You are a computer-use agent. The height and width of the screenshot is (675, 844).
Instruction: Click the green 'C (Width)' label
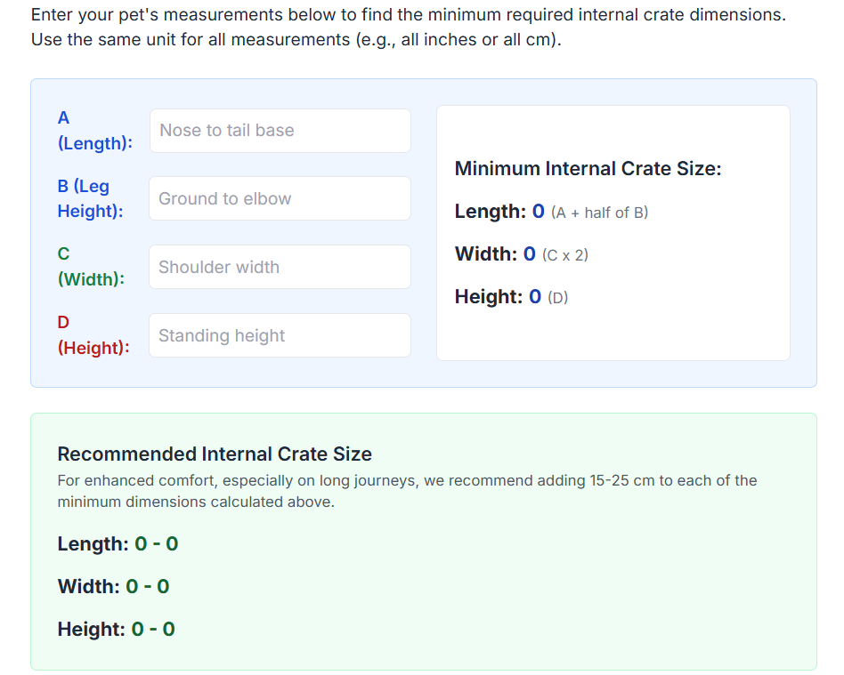coord(91,267)
